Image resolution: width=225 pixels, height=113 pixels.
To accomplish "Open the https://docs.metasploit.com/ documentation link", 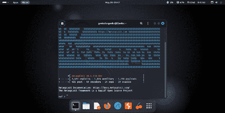I will (111, 88).
